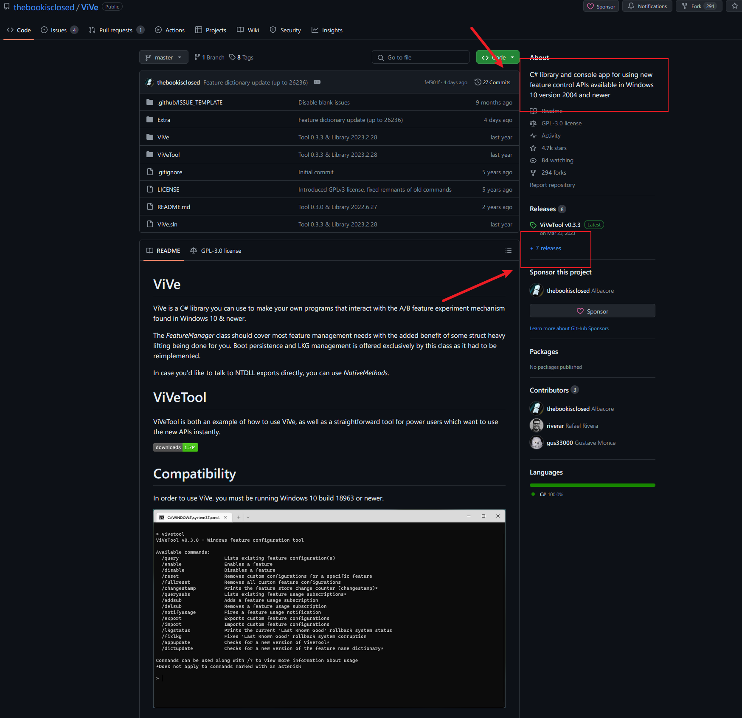Open the Issues tab

(59, 30)
